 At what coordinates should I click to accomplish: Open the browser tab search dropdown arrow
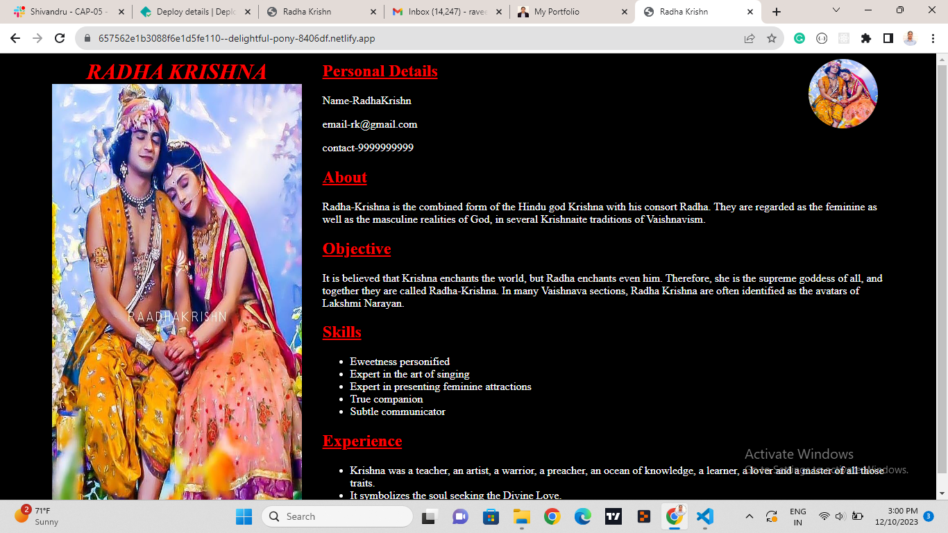pos(836,10)
